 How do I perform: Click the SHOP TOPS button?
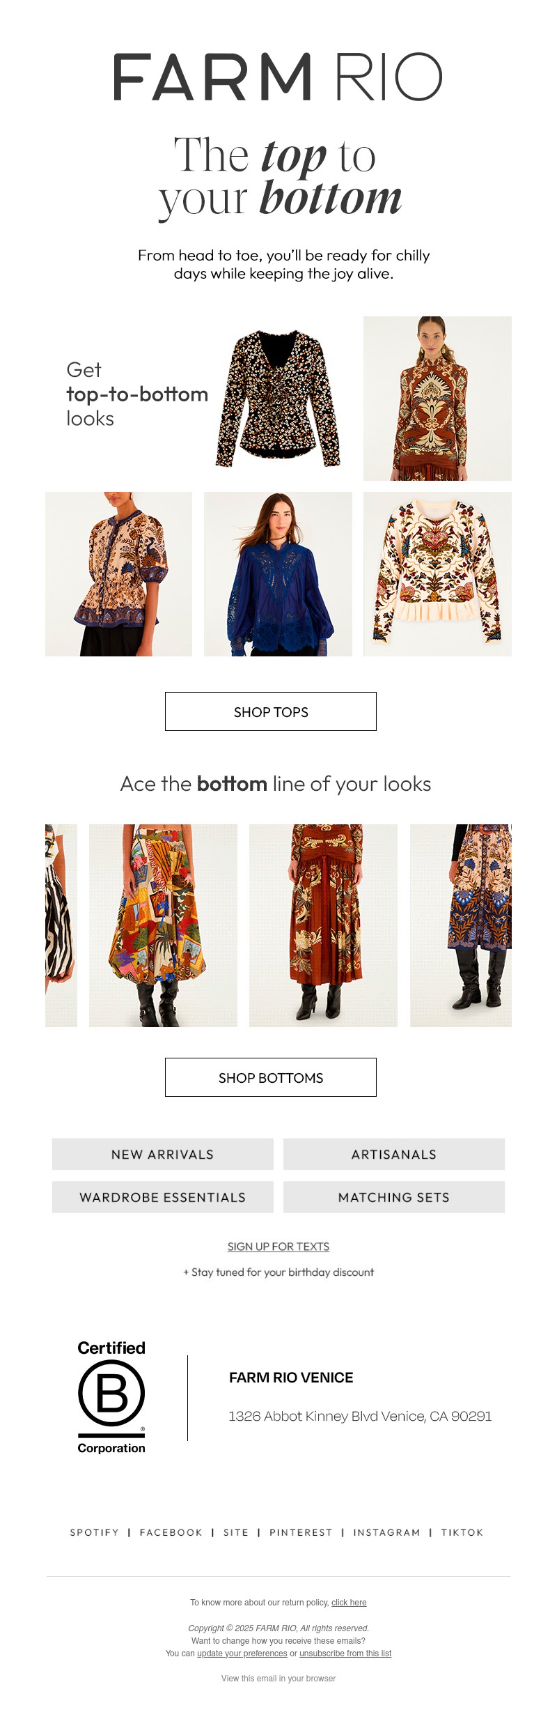[x=270, y=711]
